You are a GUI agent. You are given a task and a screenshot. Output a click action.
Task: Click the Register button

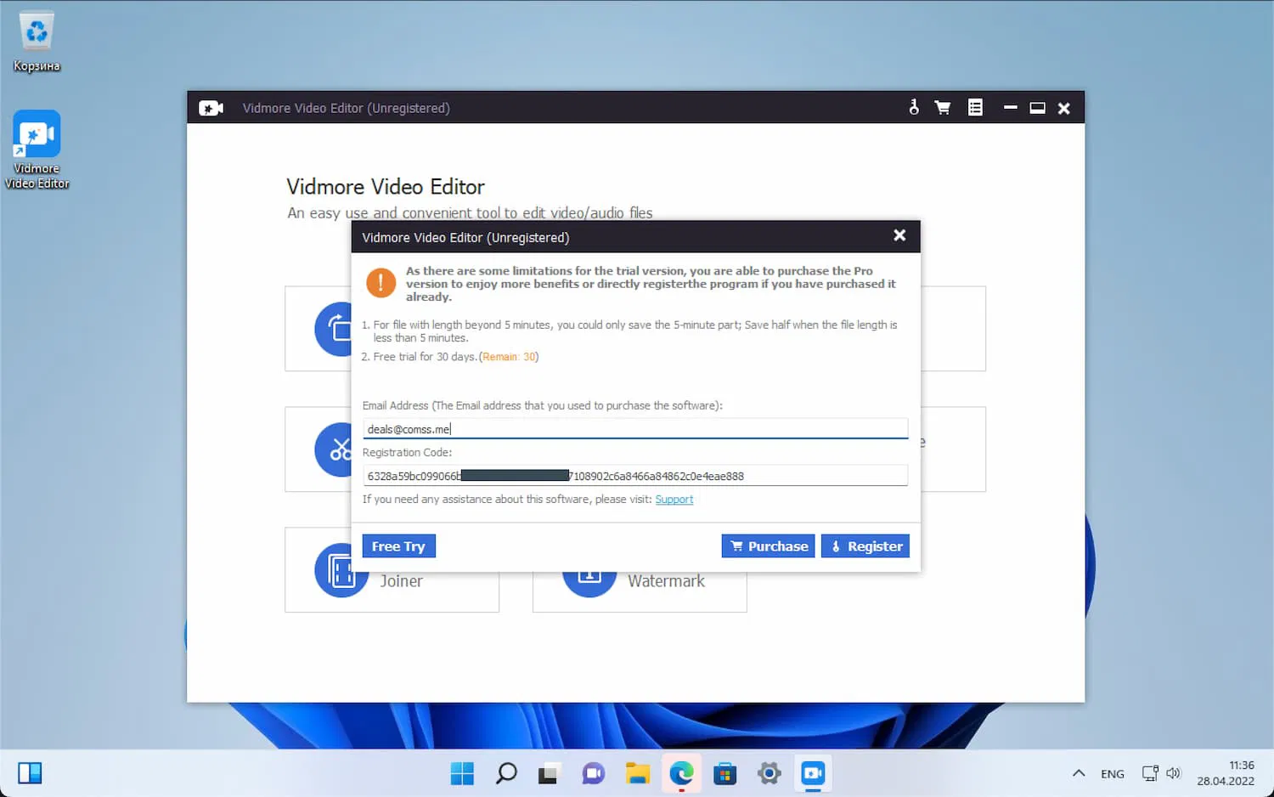click(x=865, y=546)
